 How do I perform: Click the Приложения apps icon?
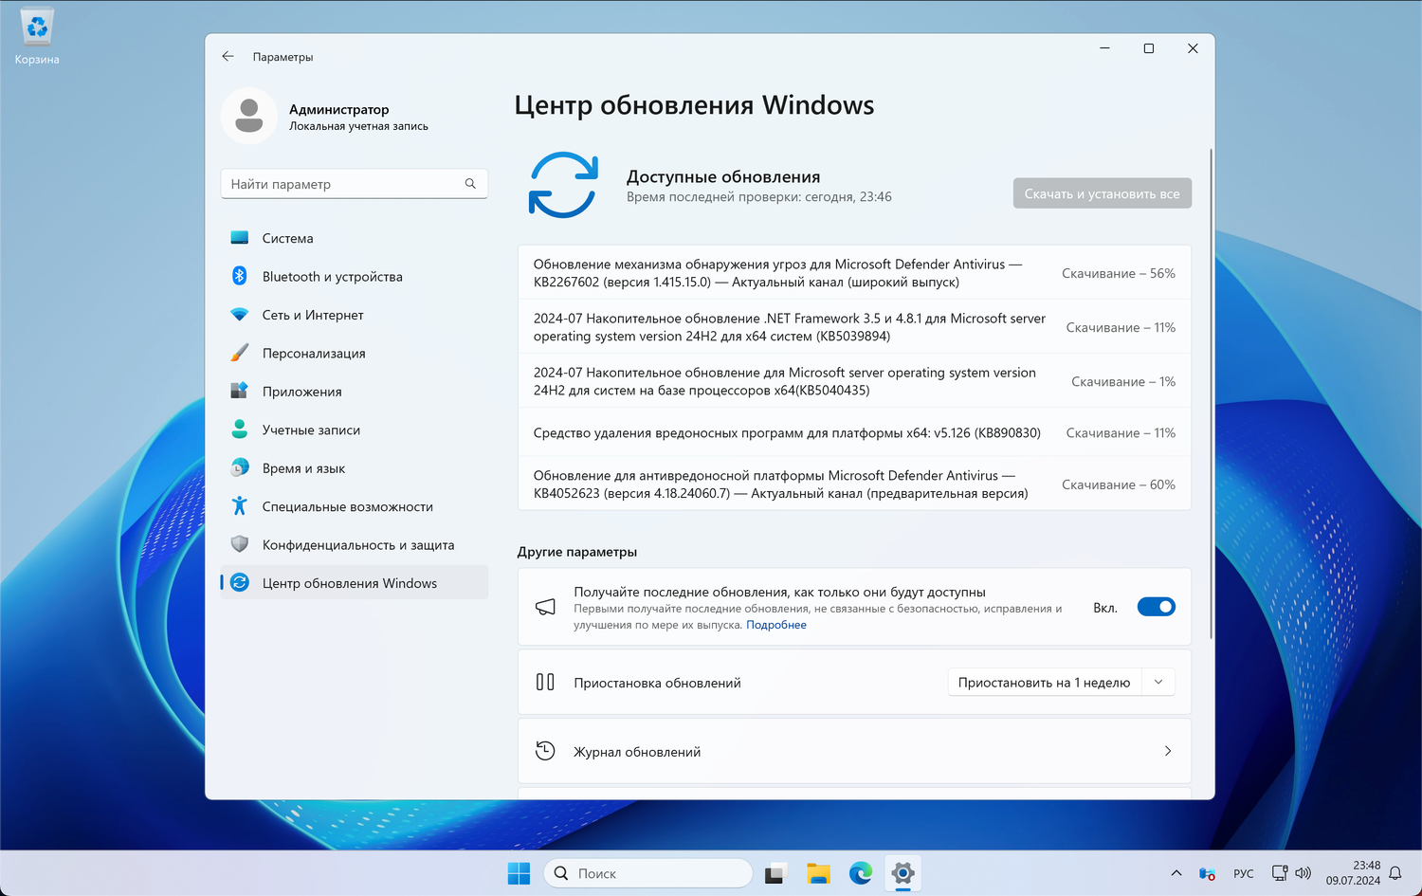coord(240,391)
